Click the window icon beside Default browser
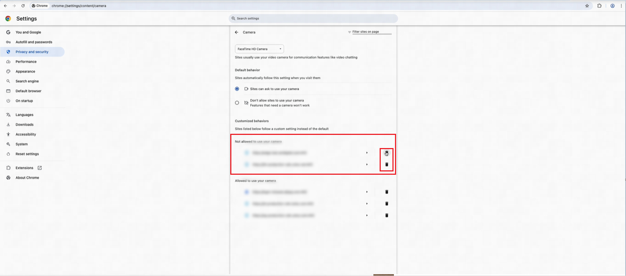Screen dimensions: 626x276 [8, 91]
